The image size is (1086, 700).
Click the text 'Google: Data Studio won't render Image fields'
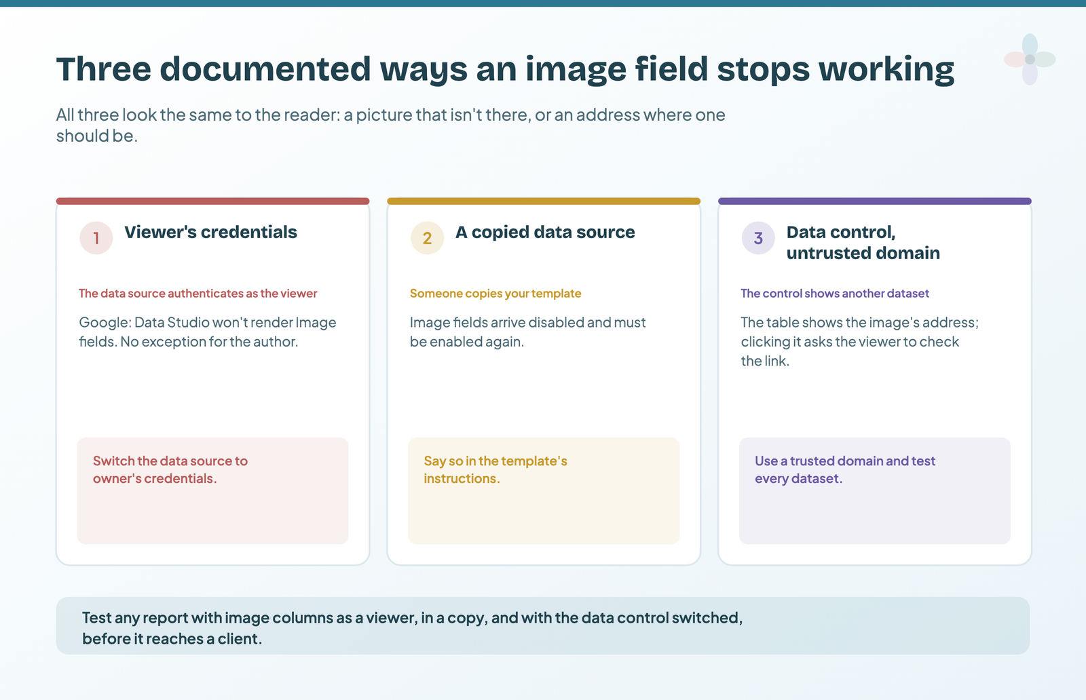208,332
